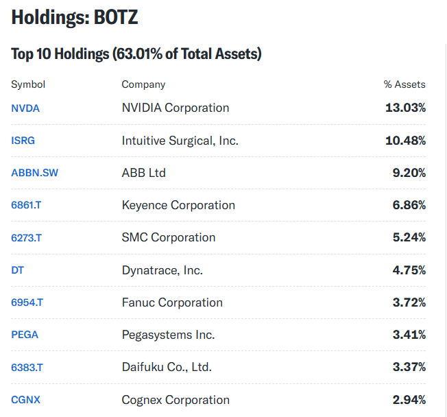Screen dimensions: 447x417
Task: Click the Pegasystems Inc. company name
Action: pos(168,335)
